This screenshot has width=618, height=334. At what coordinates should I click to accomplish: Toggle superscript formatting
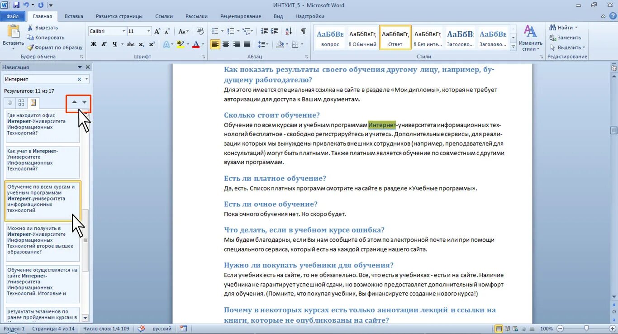click(x=152, y=44)
